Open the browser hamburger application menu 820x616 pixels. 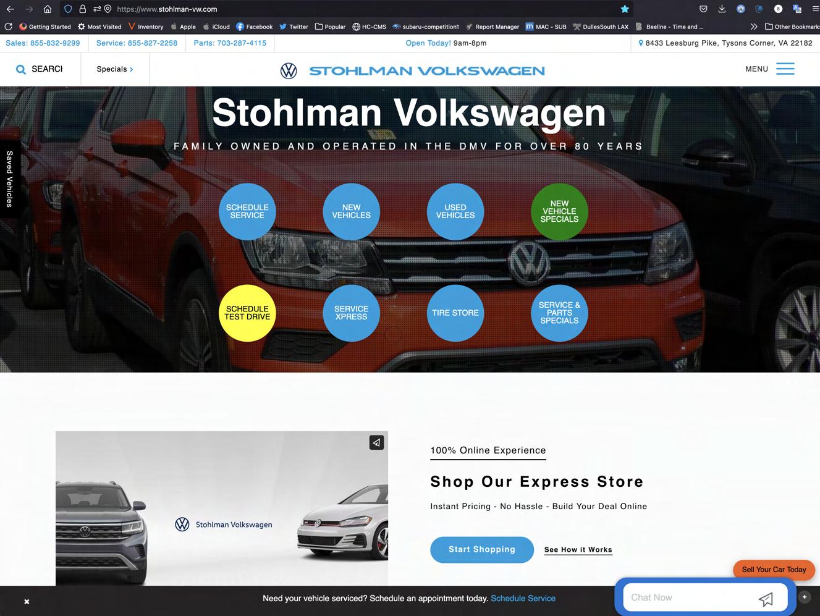point(815,9)
